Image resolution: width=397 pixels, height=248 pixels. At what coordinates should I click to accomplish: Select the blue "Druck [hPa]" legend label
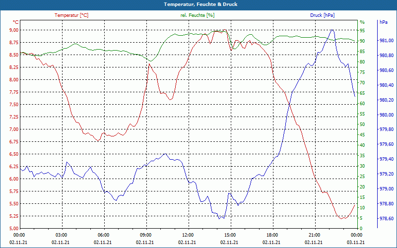click(x=322, y=15)
